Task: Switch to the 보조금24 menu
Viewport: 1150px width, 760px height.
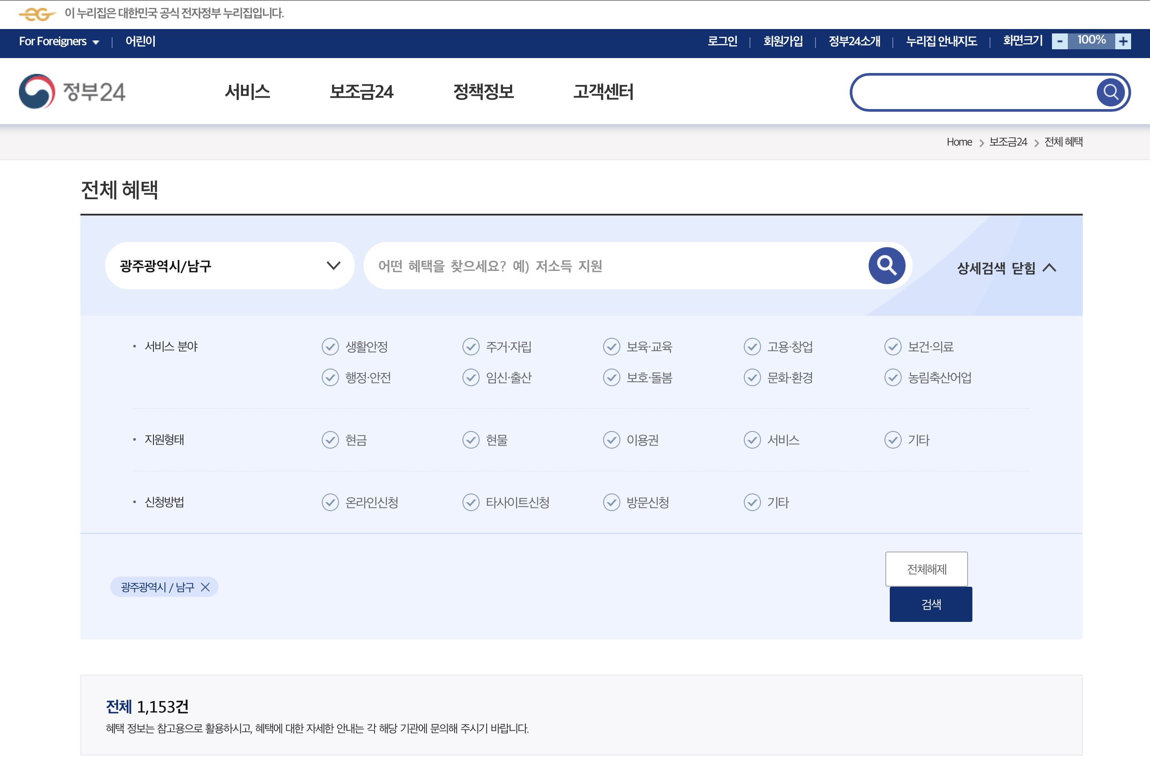Action: click(361, 92)
